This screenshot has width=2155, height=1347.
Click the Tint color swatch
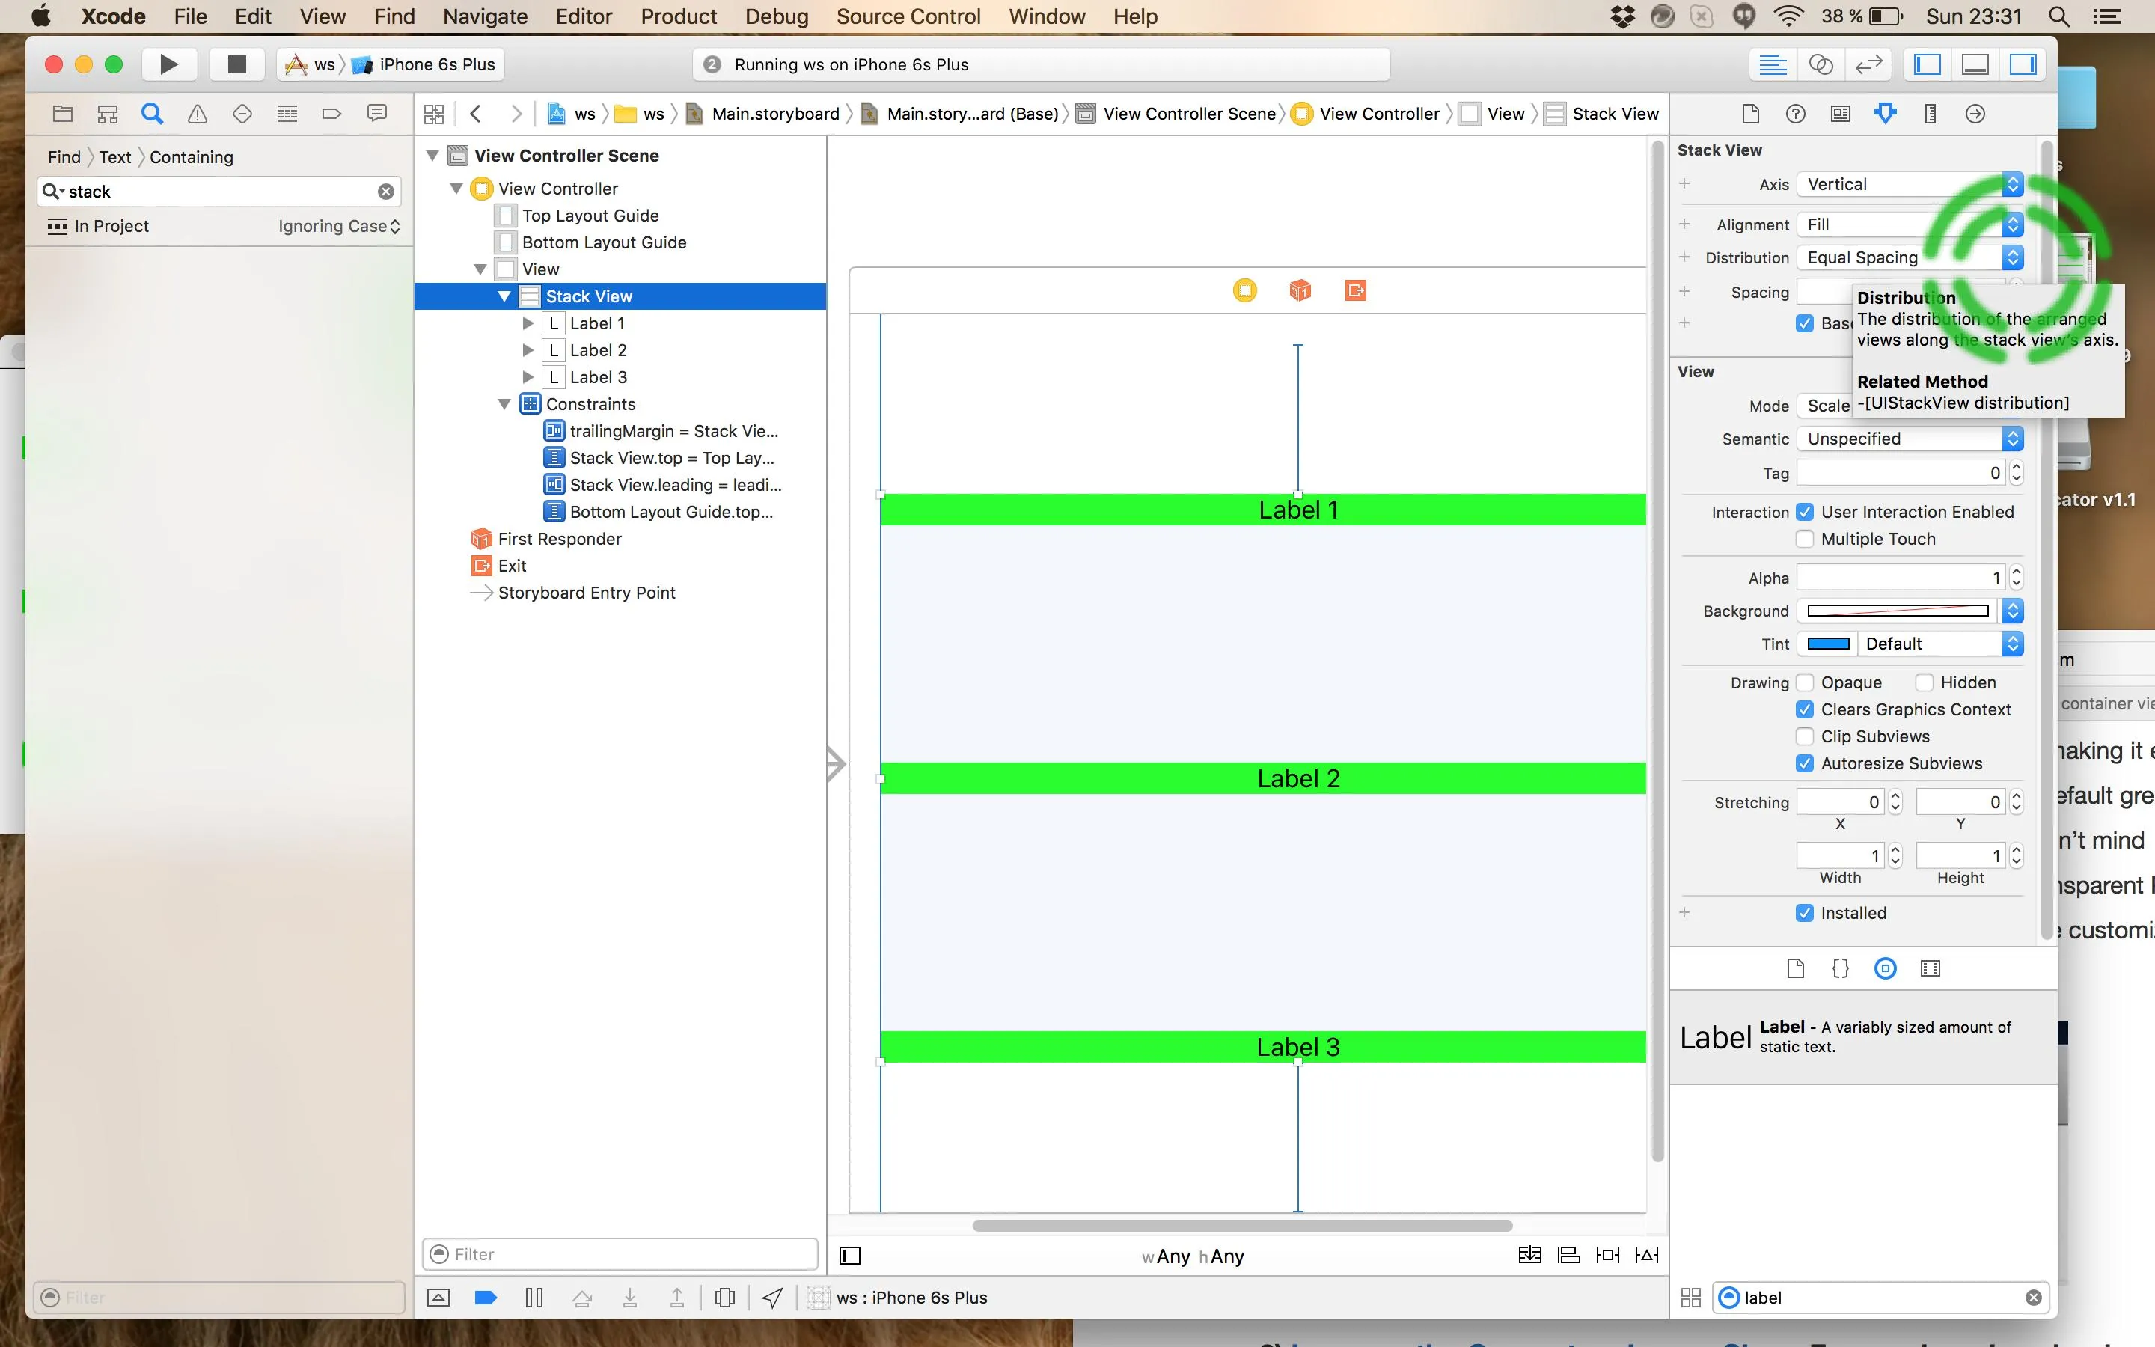click(x=1827, y=644)
